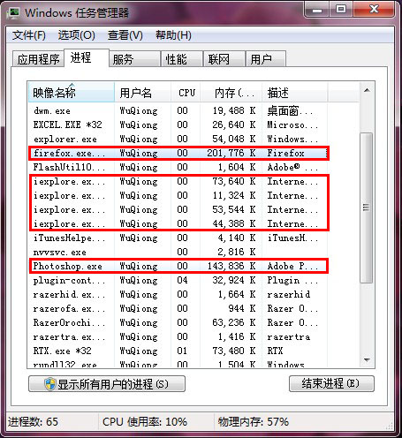Click 结束进程(E) button

pyautogui.click(x=331, y=384)
